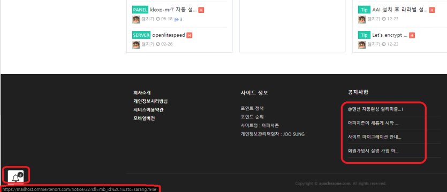Click 웹지기 author name under kloxo-mr7

148,19
